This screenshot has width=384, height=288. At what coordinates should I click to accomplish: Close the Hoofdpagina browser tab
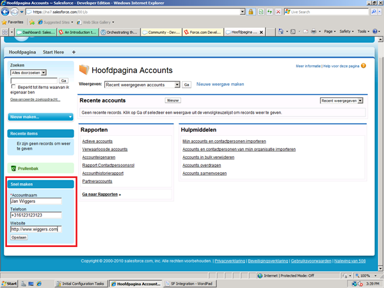261,33
